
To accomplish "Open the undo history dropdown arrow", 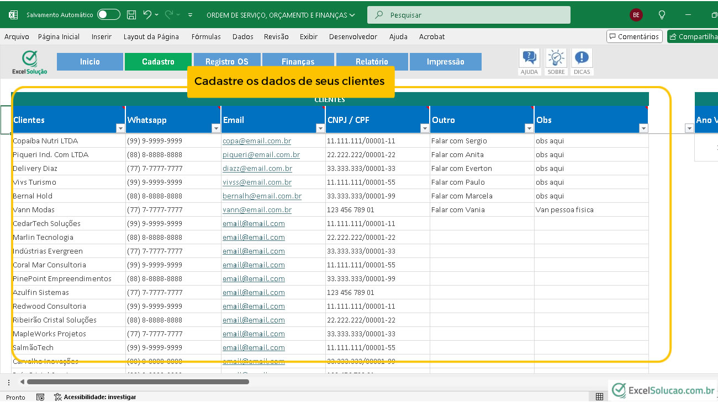I will (x=157, y=15).
